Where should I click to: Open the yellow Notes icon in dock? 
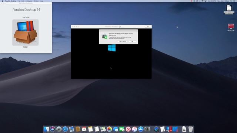[x=90, y=129]
